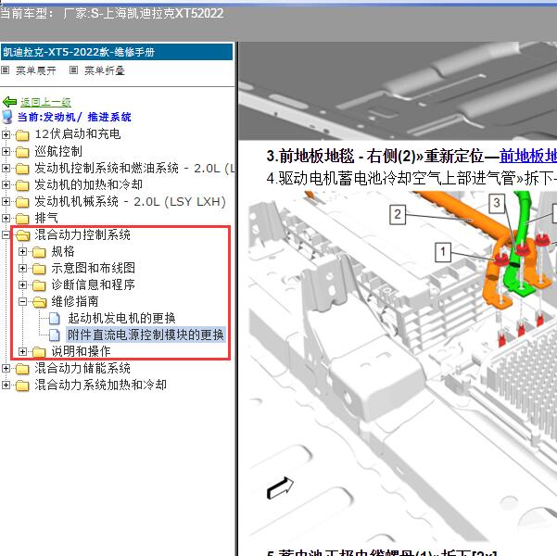Expand the 混合动力储能系统 node
Viewport: 557px width, 556px height.
[x=6, y=368]
